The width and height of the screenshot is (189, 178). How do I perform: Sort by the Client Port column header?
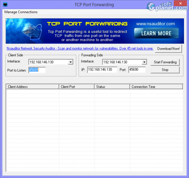point(77,87)
